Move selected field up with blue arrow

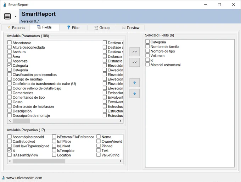pyautogui.click(x=134, y=83)
